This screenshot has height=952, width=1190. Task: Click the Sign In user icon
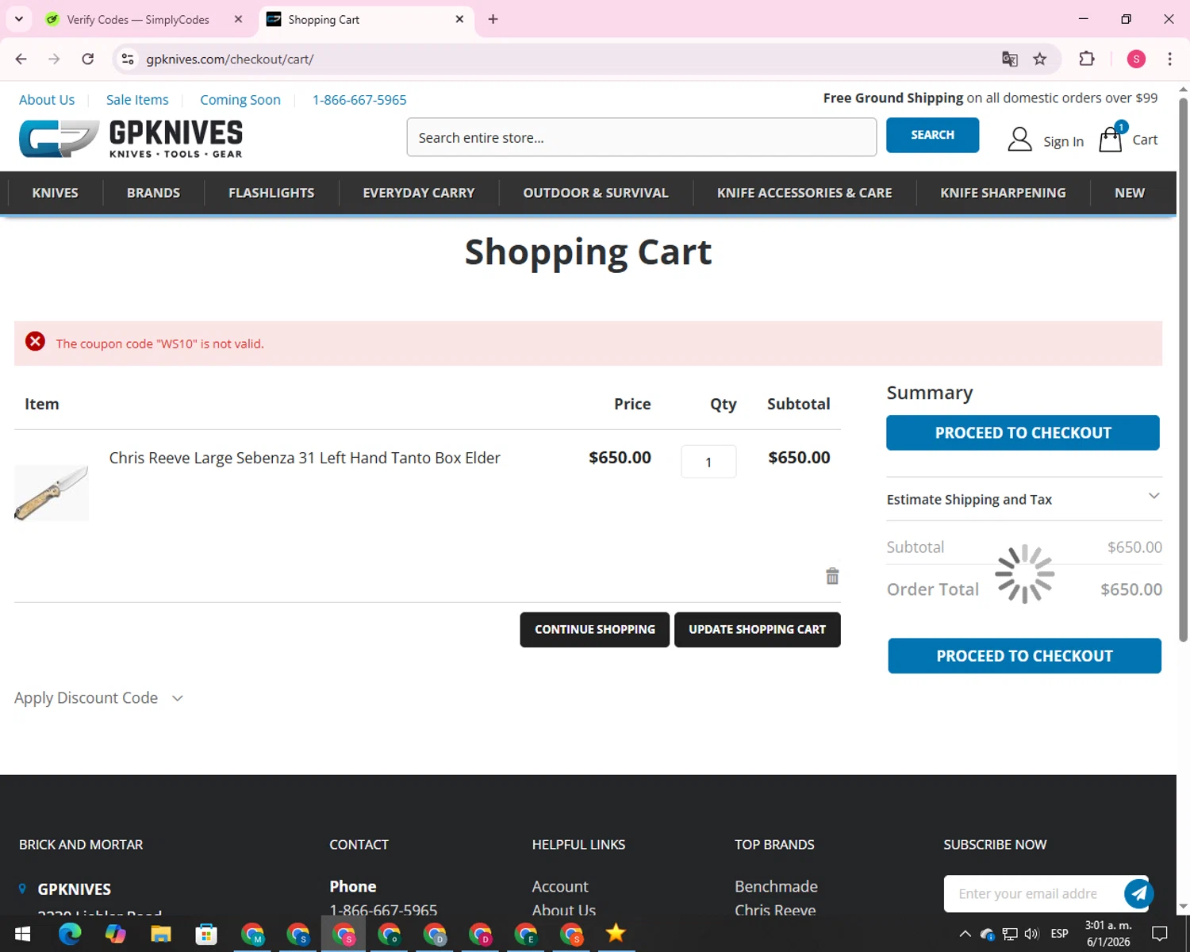(x=1019, y=140)
